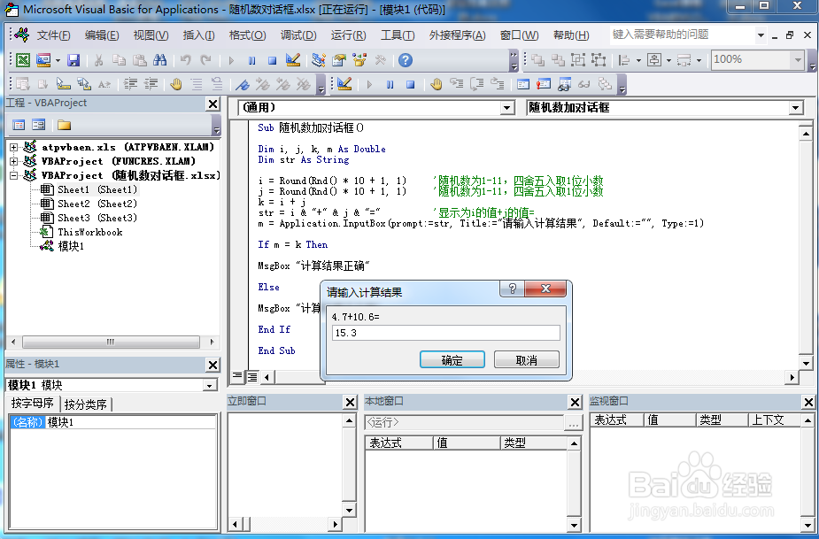Click the View Object icon in the project panel
The image size is (819, 539).
[39, 125]
